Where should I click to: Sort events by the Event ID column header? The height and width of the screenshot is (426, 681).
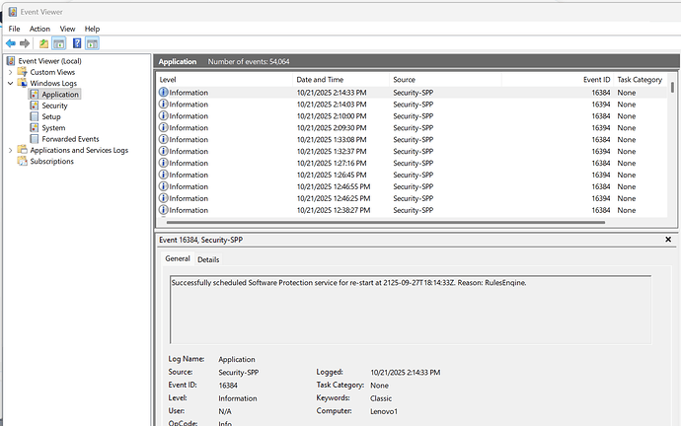558,80
